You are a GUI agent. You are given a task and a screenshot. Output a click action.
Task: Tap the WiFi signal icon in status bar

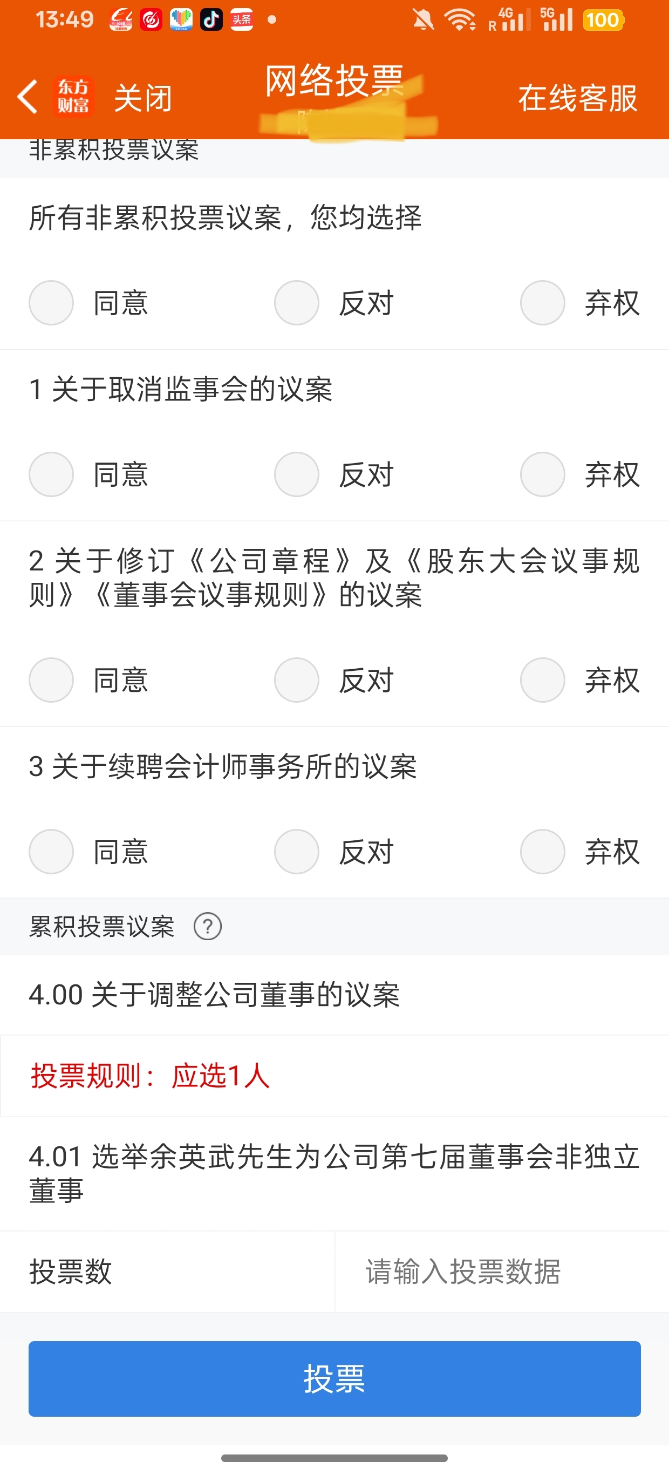[461, 20]
